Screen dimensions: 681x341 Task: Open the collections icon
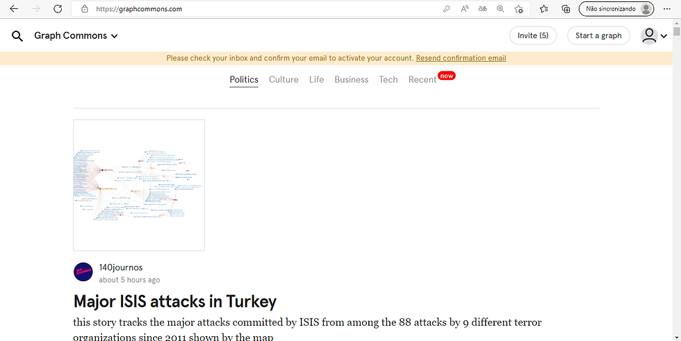pyautogui.click(x=566, y=8)
